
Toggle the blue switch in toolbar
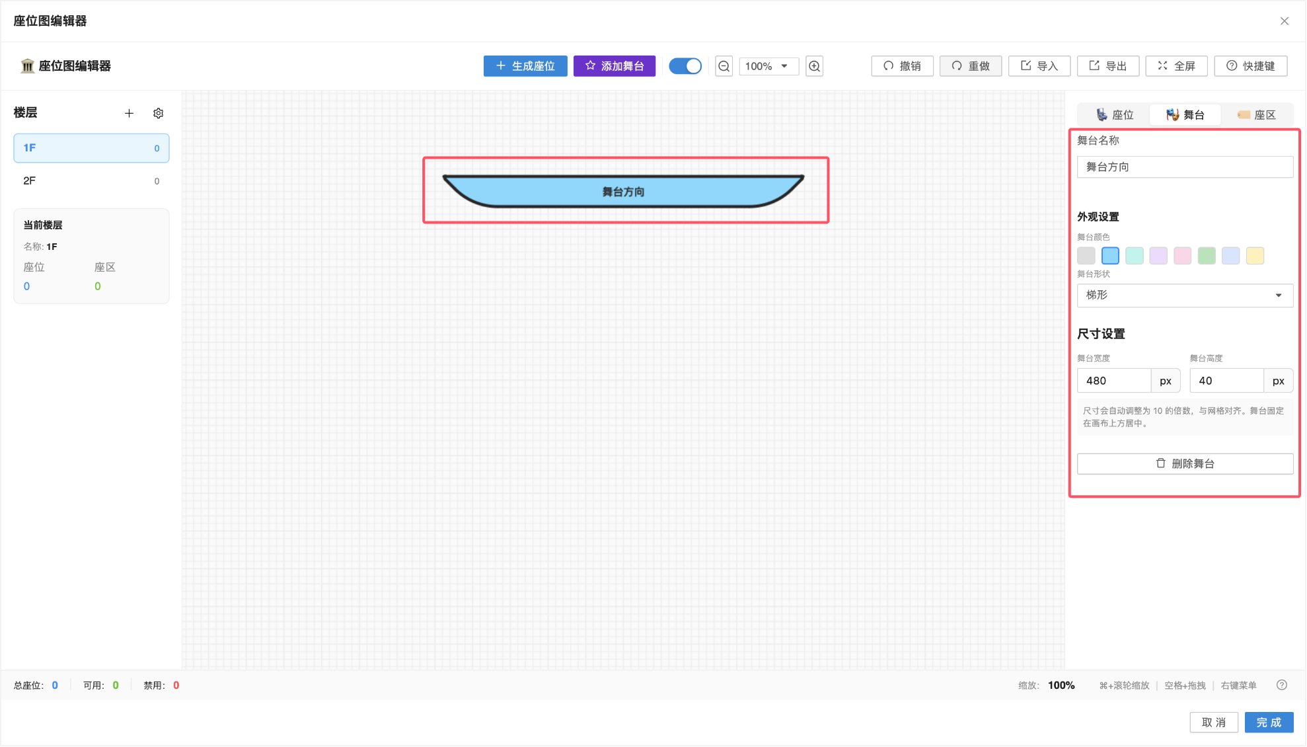click(x=685, y=66)
